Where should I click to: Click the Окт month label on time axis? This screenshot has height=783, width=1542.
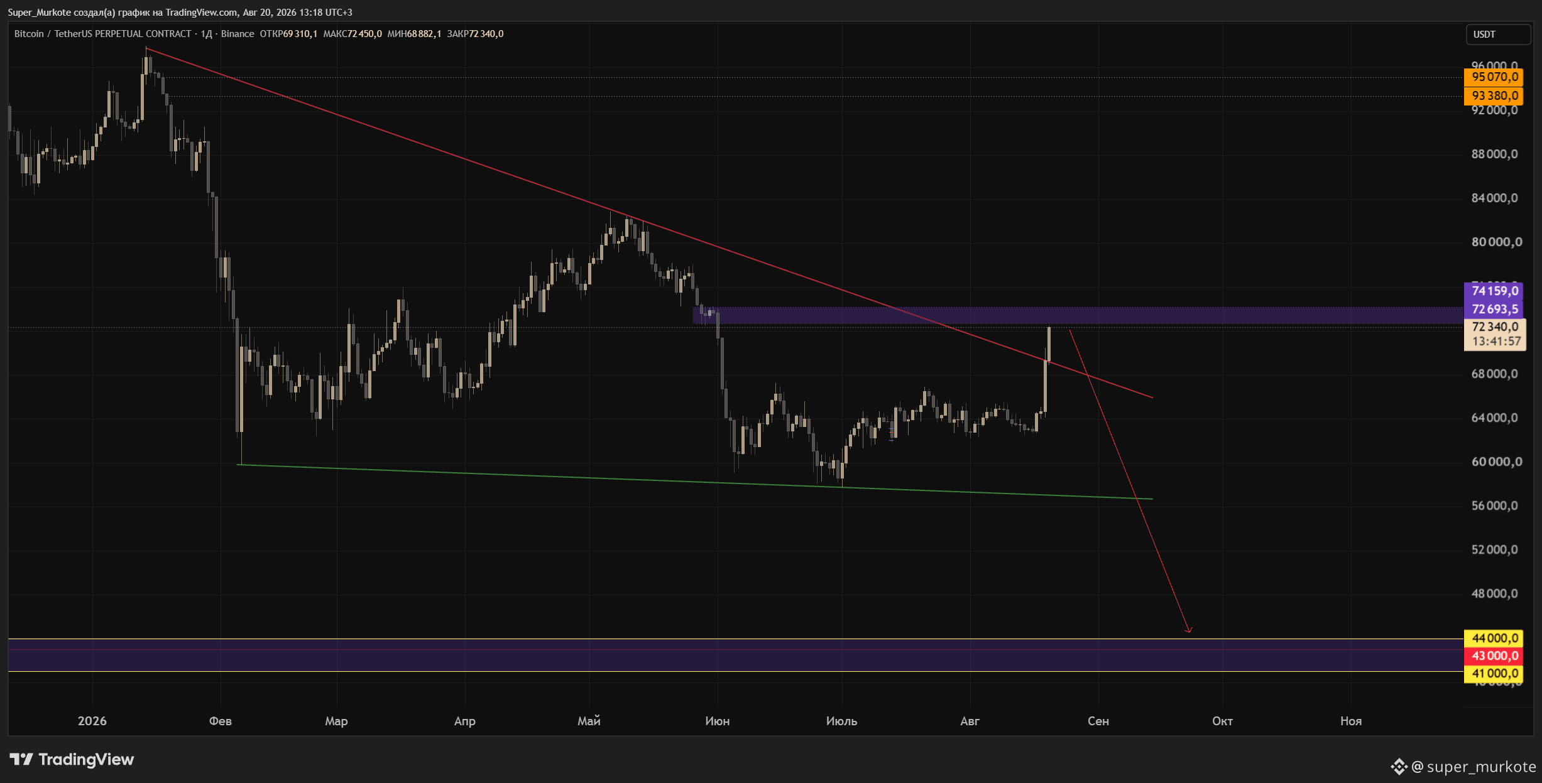(1222, 721)
